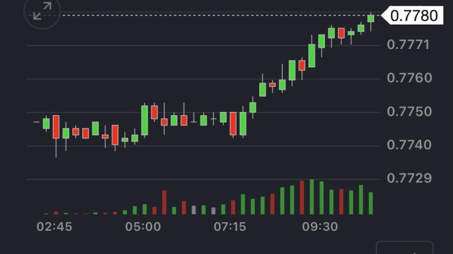This screenshot has height=254, width=453.
Task: Click the large green candle above 05:00
Action: point(145,120)
